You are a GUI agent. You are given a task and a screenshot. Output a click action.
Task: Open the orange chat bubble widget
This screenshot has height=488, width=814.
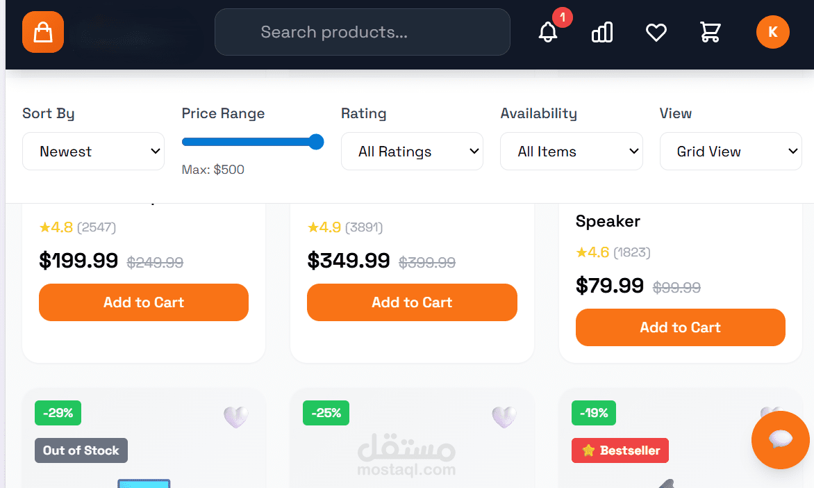click(x=780, y=439)
